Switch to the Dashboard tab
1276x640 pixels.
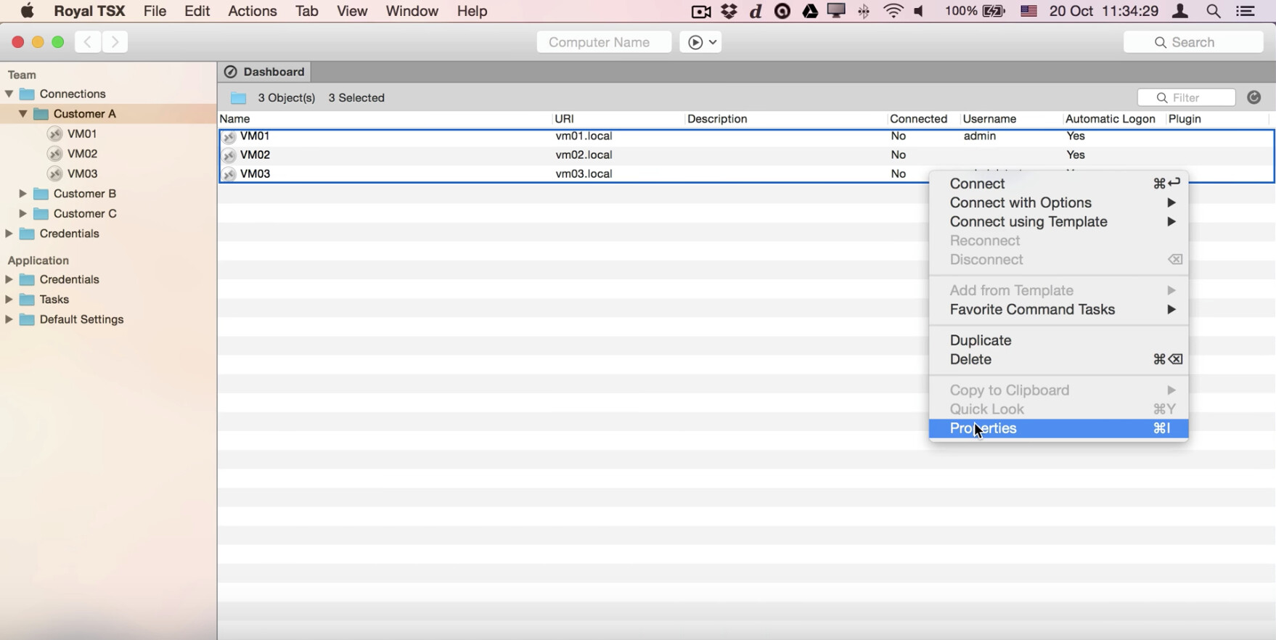[x=265, y=72]
